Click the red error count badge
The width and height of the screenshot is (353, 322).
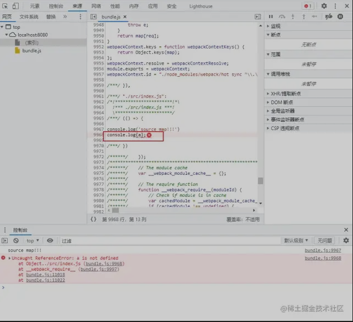click(308, 6)
